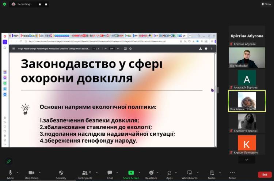The width and height of the screenshot is (274, 181).
Task: Click the green annotation pencil icon
Action: (x=8, y=161)
